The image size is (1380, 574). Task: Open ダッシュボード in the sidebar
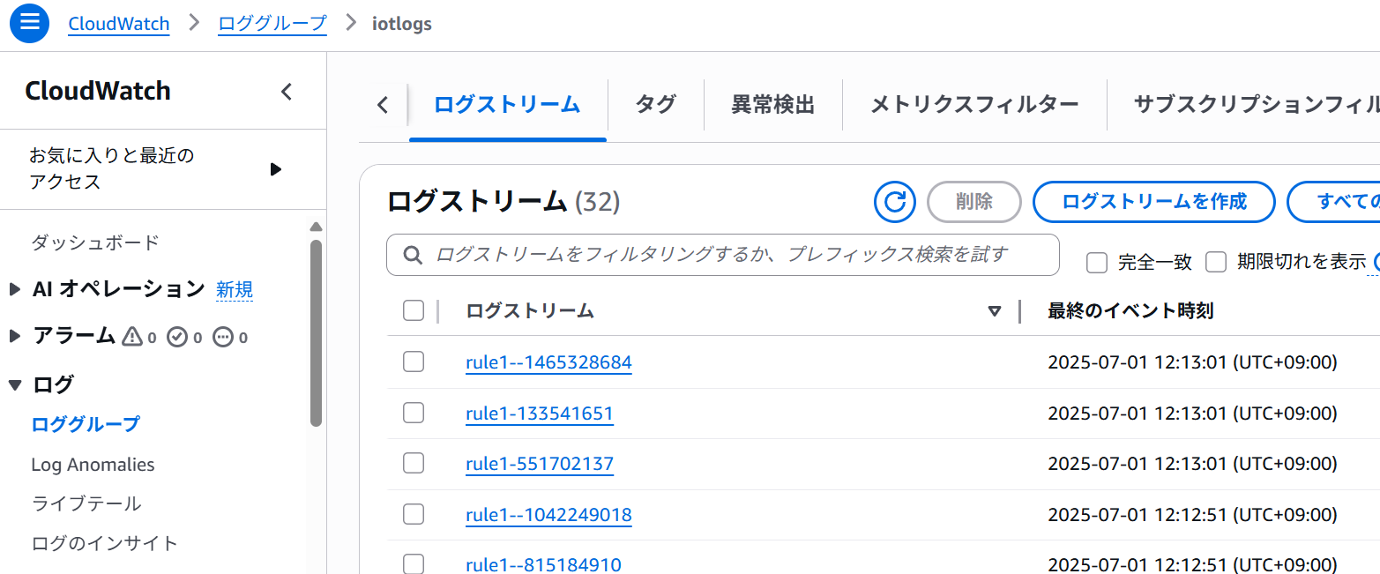point(95,242)
